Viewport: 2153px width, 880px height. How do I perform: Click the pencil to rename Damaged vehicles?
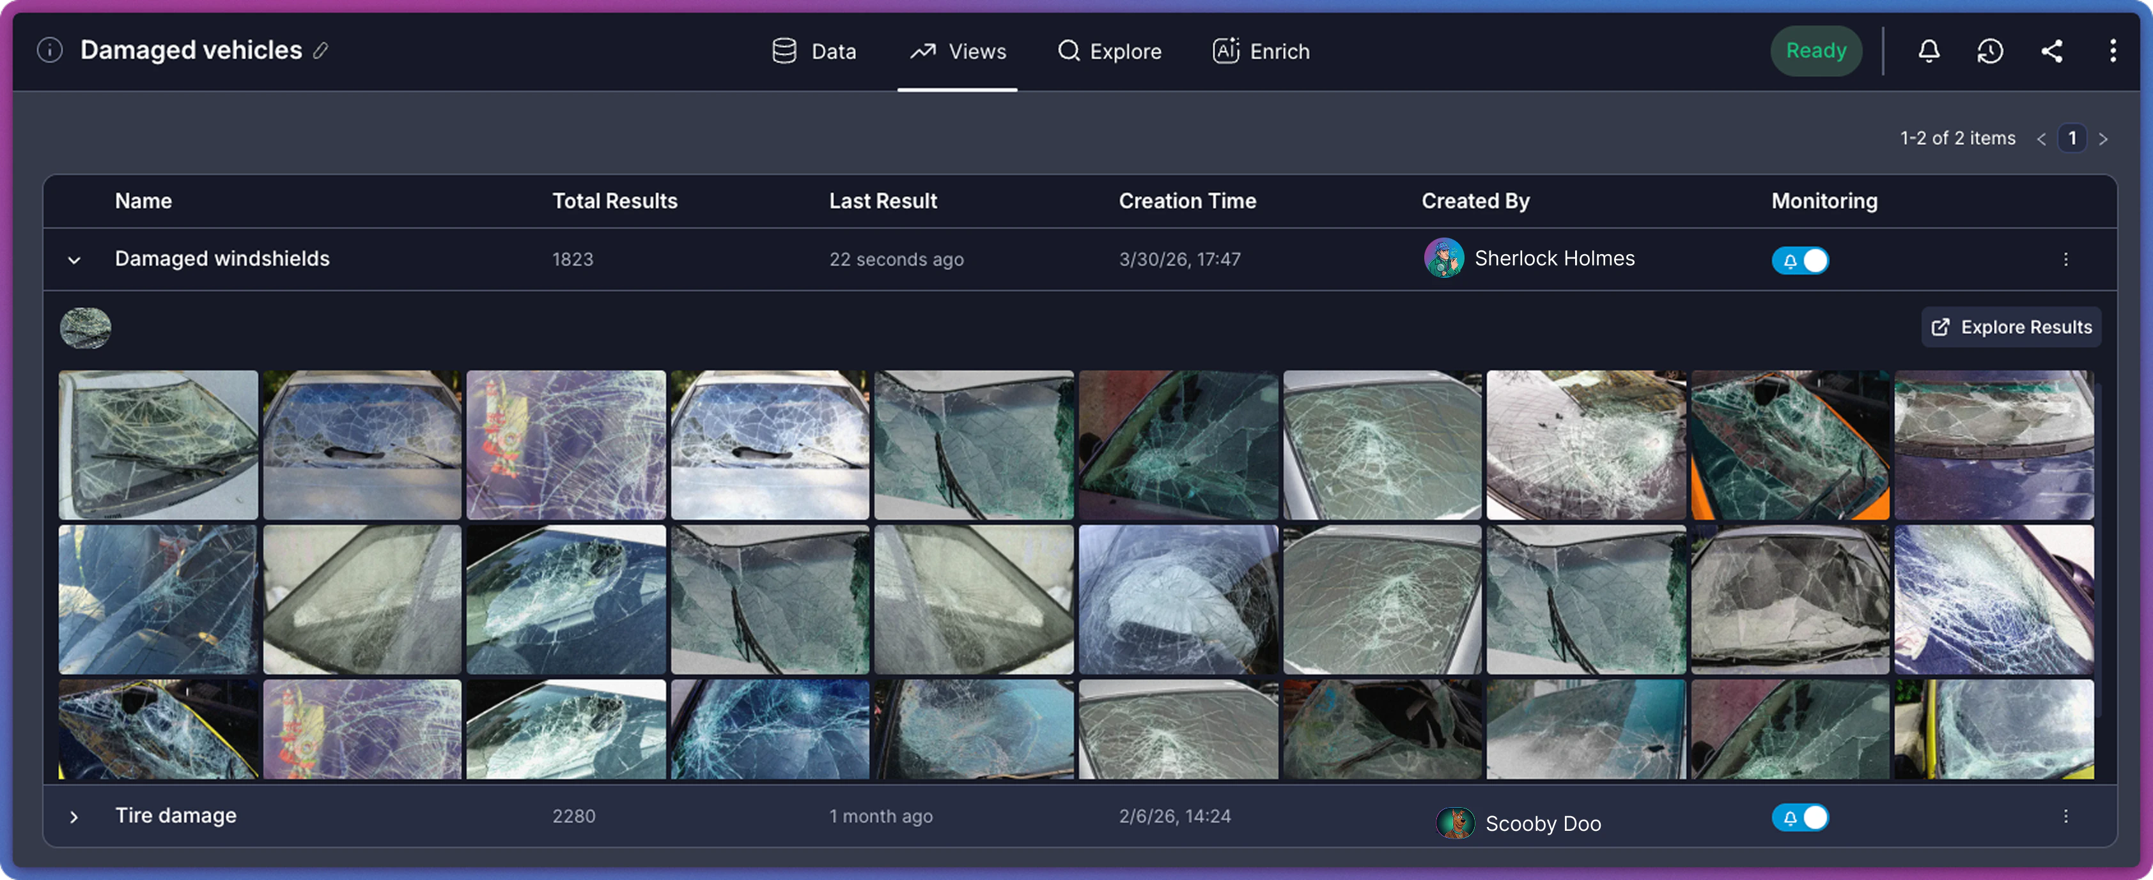[320, 51]
